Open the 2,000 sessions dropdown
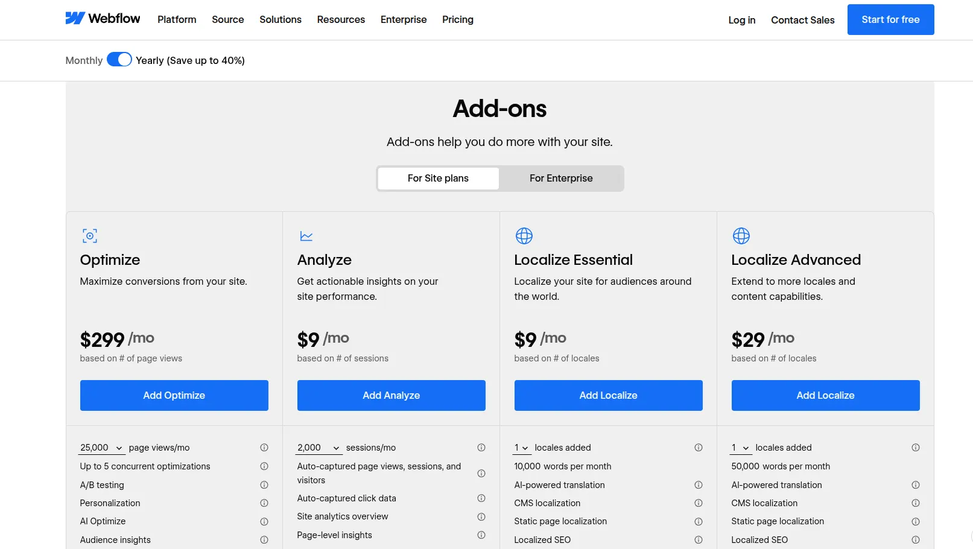The width and height of the screenshot is (973, 549). [x=319, y=448]
